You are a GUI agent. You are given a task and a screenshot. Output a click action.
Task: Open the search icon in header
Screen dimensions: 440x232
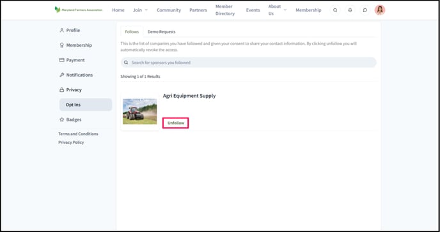335,10
